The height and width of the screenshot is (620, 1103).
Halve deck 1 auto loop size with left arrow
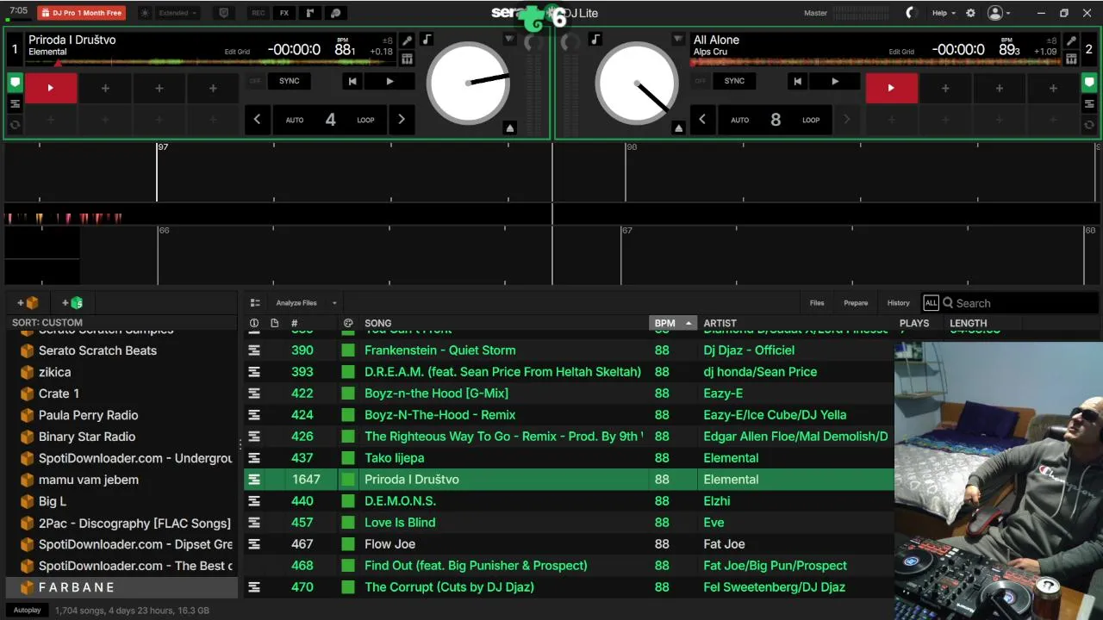[257, 120]
